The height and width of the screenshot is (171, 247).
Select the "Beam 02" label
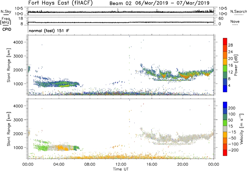120,3
